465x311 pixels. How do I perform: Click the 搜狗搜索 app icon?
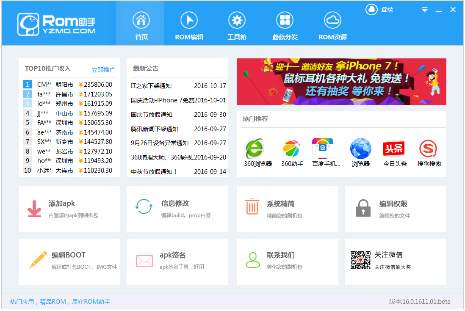(428, 149)
